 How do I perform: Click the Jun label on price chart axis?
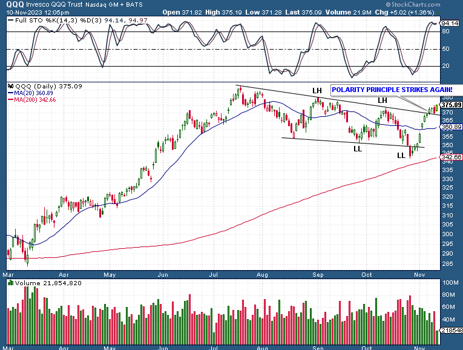[x=163, y=275]
